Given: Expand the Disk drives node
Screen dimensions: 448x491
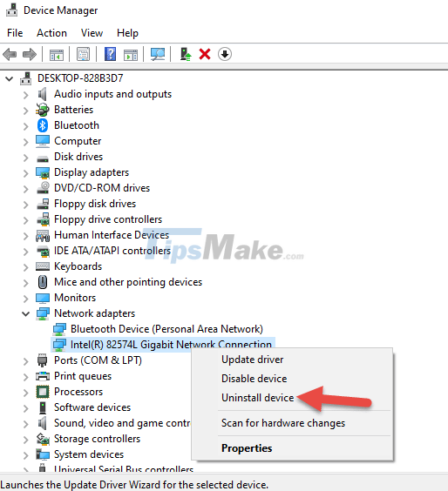Looking at the screenshot, I should pyautogui.click(x=25, y=158).
